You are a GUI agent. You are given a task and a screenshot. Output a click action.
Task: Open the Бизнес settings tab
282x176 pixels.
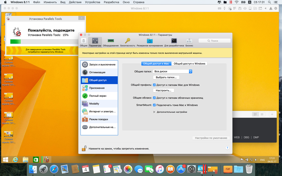pyautogui.click(x=189, y=43)
